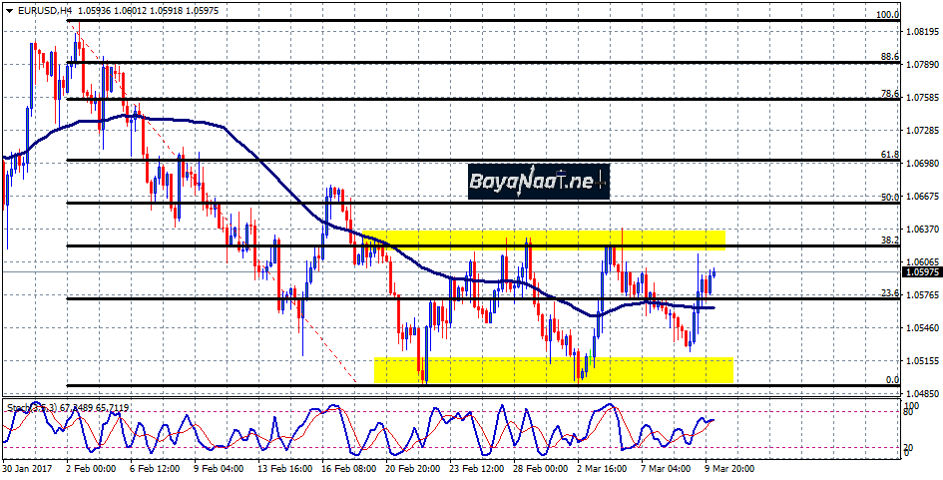Click the 61.8 Fibonacci level label
This screenshot has width=943, height=480.
click(891, 154)
